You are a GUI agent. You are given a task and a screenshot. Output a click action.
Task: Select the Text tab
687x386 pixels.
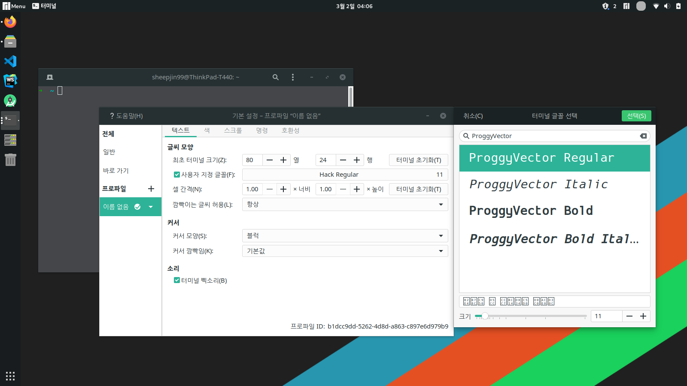(180, 130)
